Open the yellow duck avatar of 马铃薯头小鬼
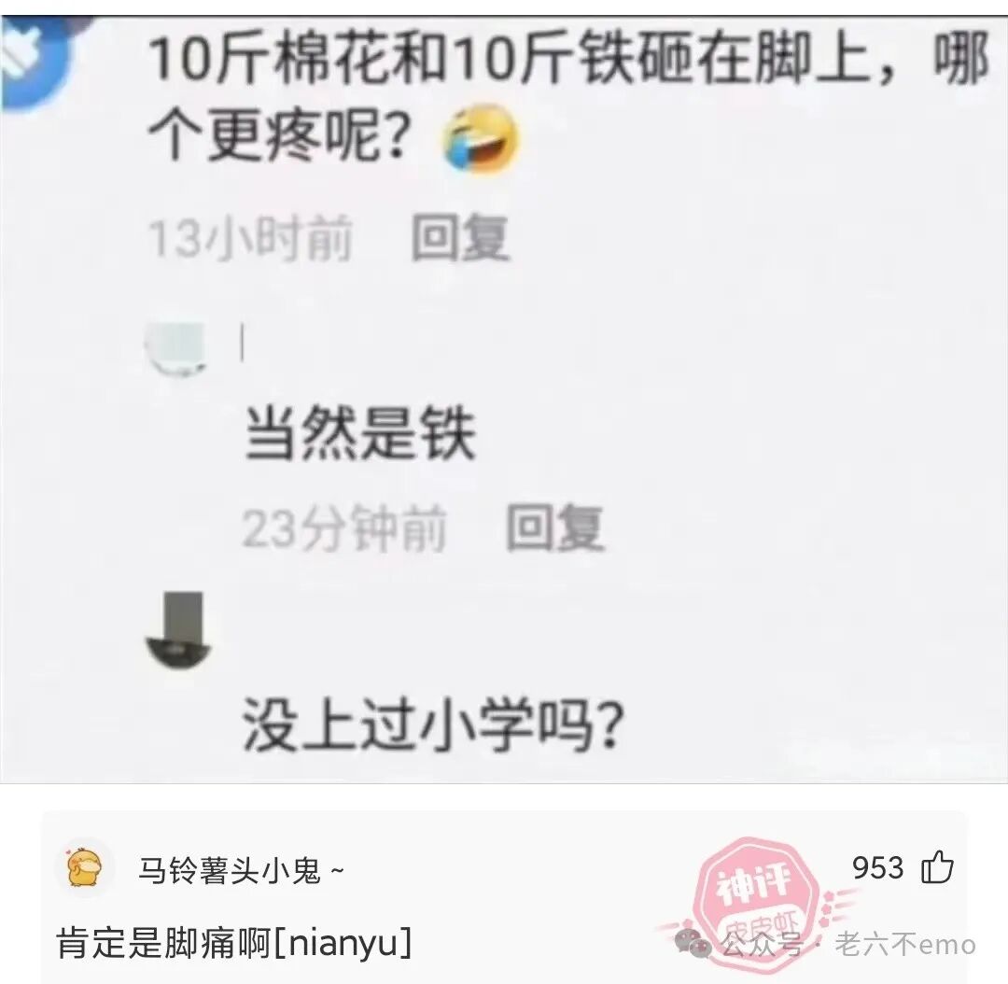This screenshot has height=984, width=1008. point(86,867)
